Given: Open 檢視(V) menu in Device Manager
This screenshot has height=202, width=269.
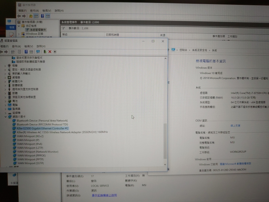Looking at the screenshot, I should click(29, 46).
